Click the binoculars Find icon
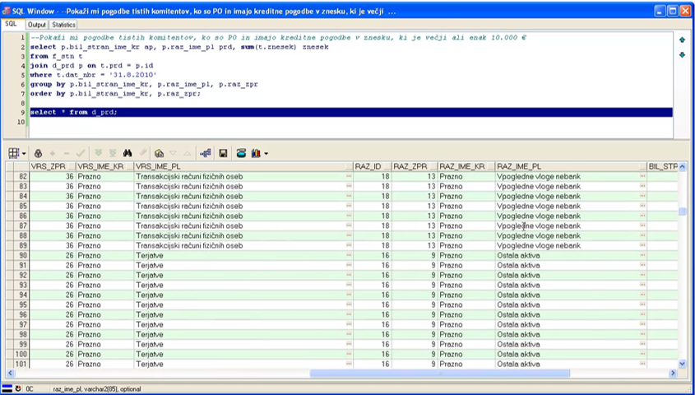 [x=127, y=153]
